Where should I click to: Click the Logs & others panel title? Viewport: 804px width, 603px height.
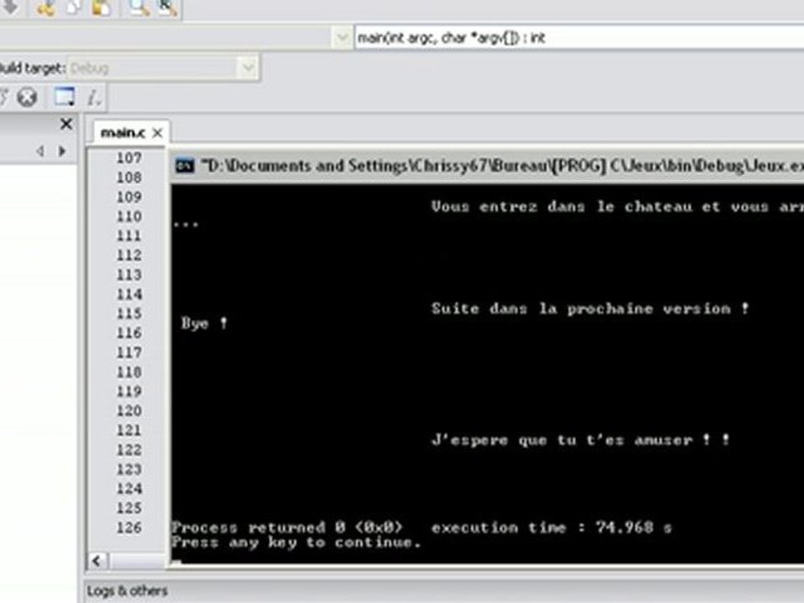127,590
